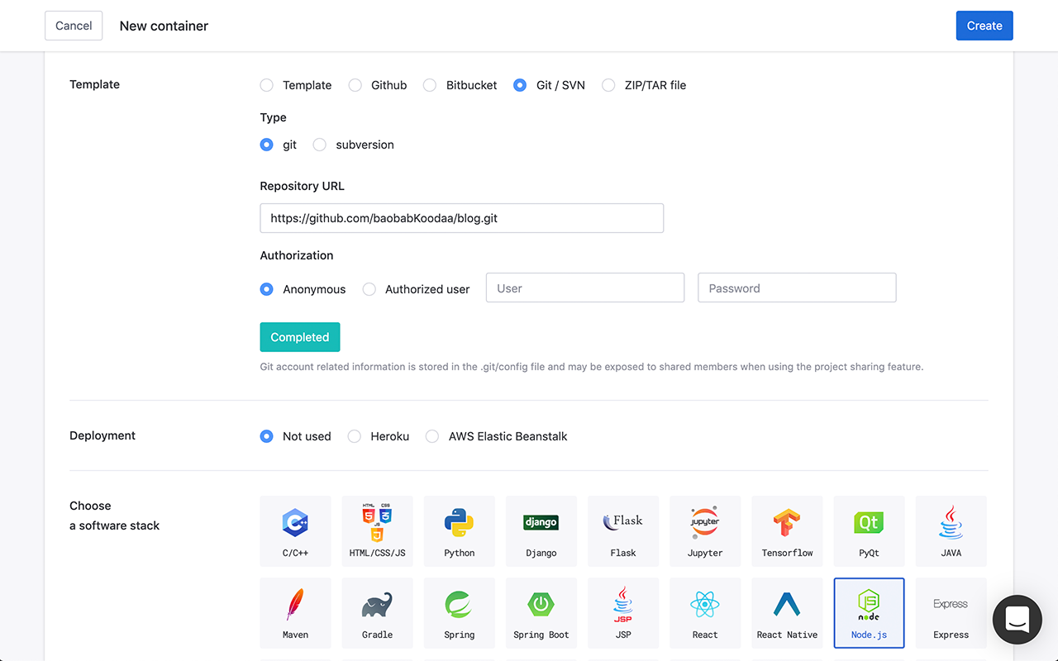Pick the Jupyter software stack
This screenshot has width=1058, height=661.
[704, 530]
